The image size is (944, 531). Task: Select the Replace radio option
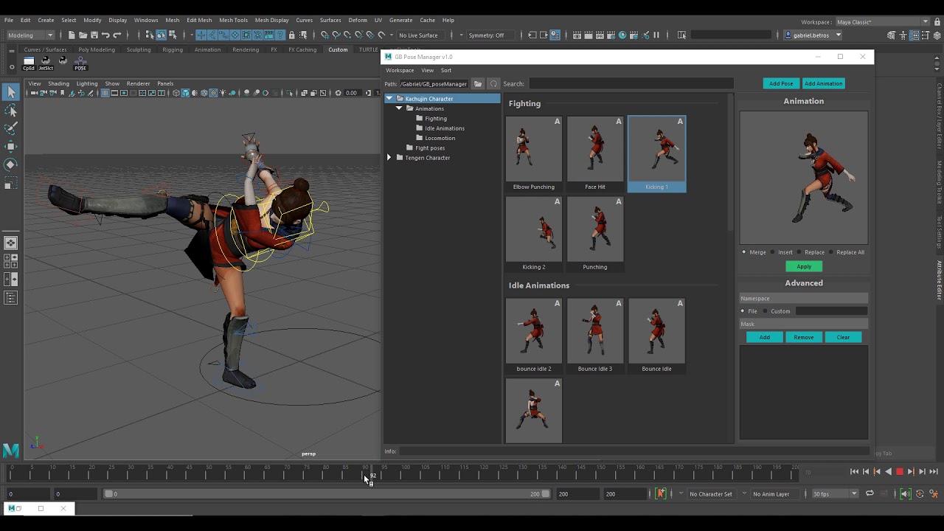click(x=799, y=252)
